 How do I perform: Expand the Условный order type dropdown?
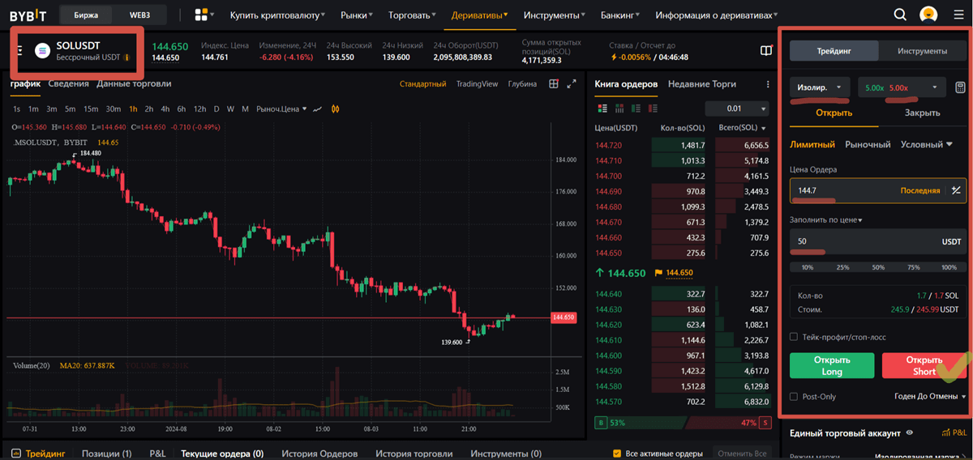(x=927, y=144)
